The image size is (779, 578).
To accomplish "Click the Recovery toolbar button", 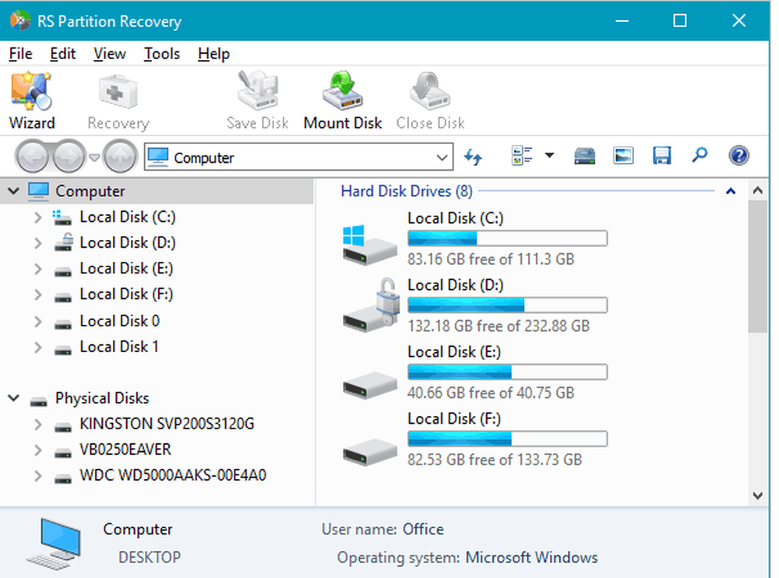I will click(x=118, y=101).
